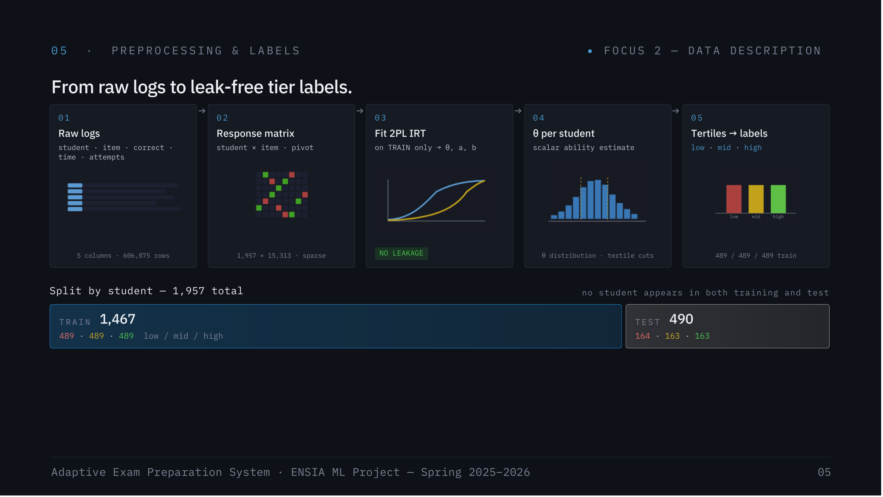Click the Fit 2PL IRT card title
This screenshot has height=497, width=883.
[x=401, y=133]
